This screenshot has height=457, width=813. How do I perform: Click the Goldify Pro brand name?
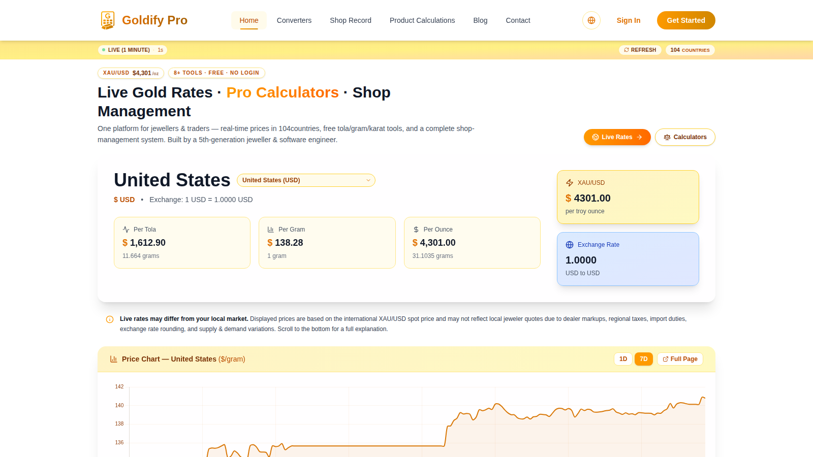point(154,20)
